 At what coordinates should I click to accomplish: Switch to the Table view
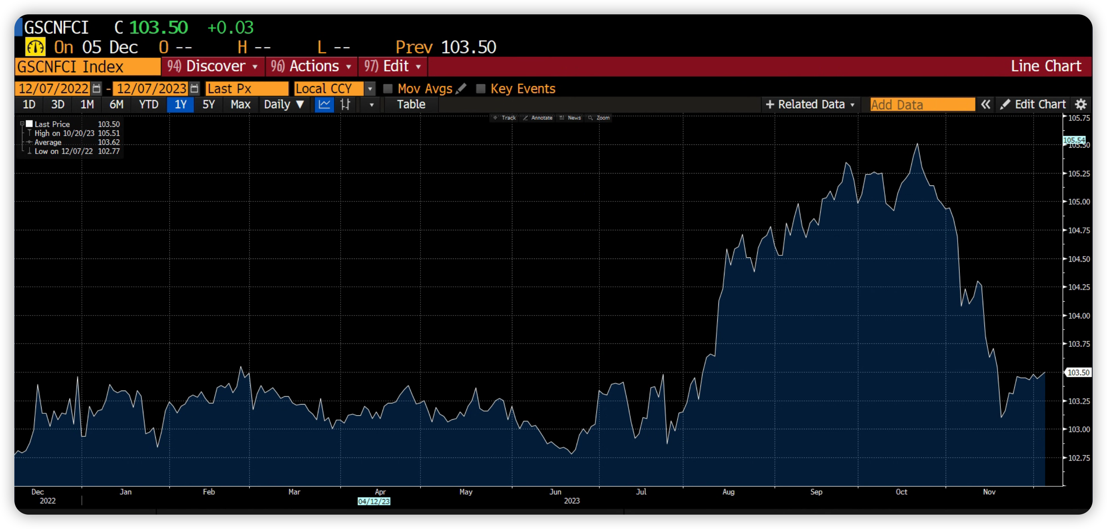click(x=411, y=105)
